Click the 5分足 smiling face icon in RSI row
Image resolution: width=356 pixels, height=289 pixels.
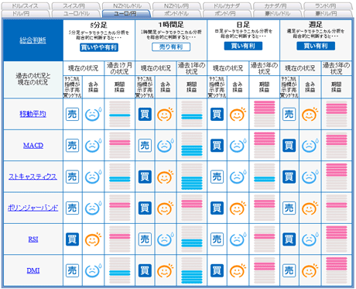pyautogui.click(x=93, y=239)
